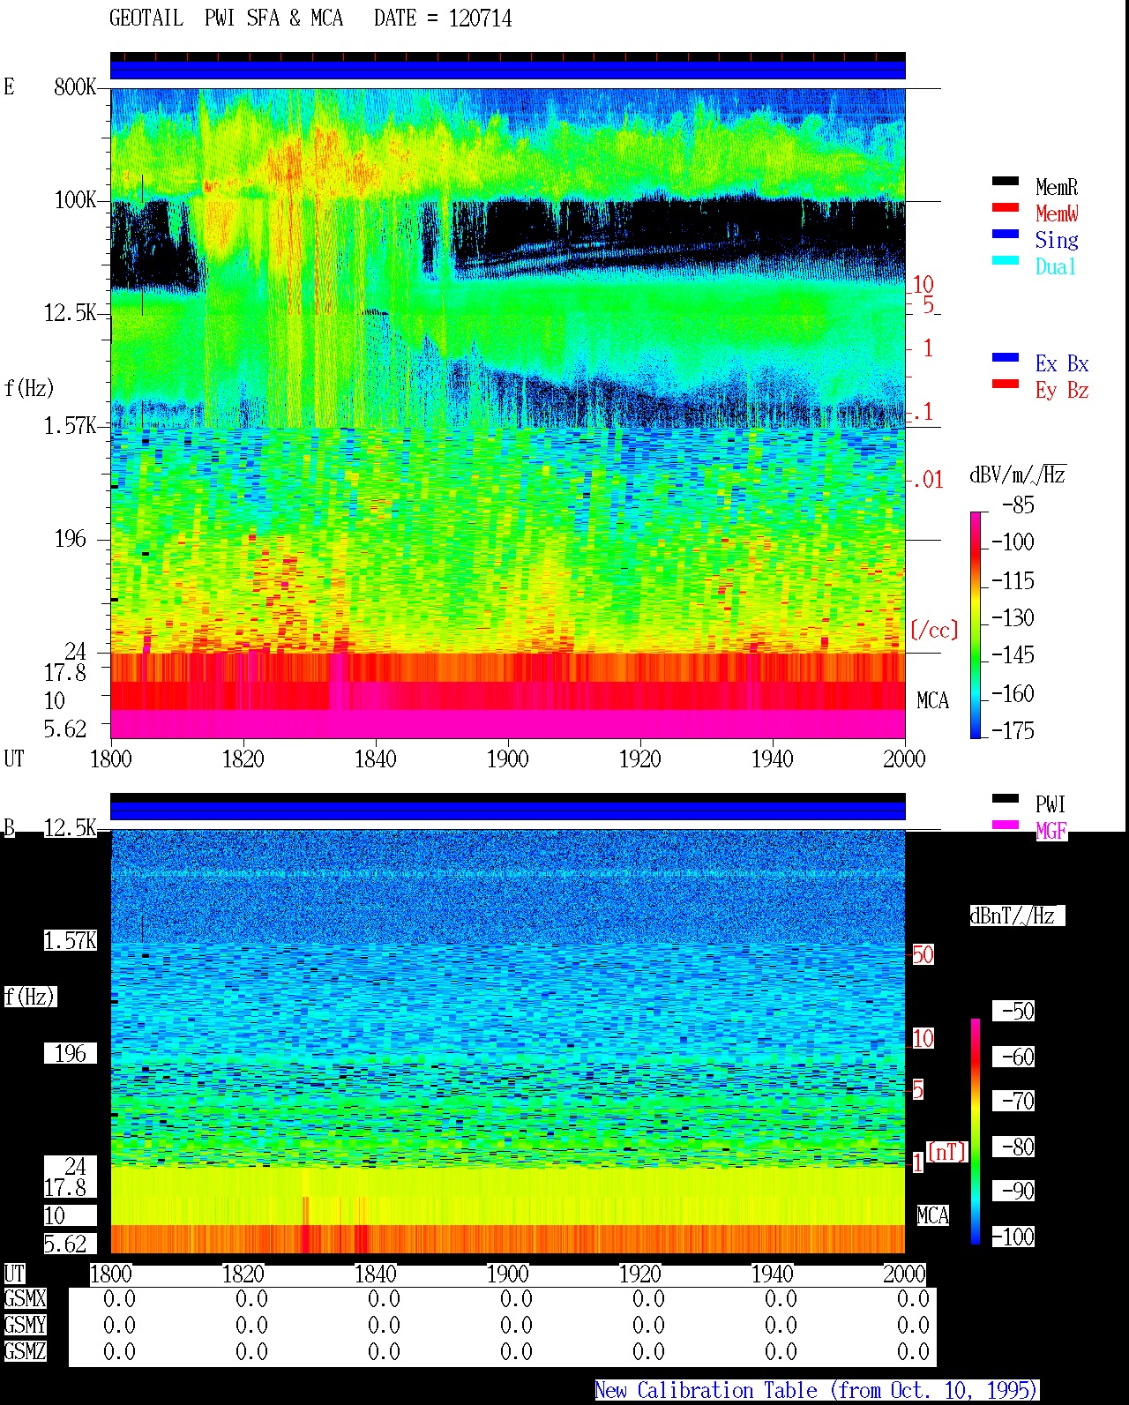Image resolution: width=1129 pixels, height=1405 pixels.
Task: Click GSMY value under 1900
Action: coord(516,1325)
